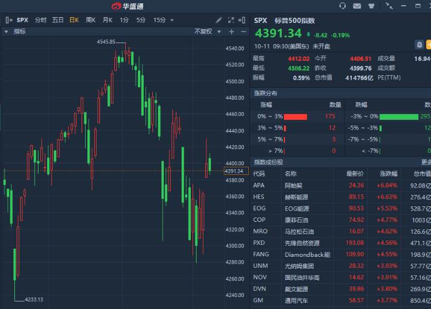Click 更多 link for index constituents
Image resolution: width=431 pixels, height=309 pixels.
[x=426, y=162]
